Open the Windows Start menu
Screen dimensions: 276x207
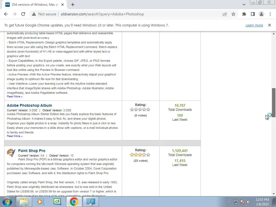click(7, 202)
